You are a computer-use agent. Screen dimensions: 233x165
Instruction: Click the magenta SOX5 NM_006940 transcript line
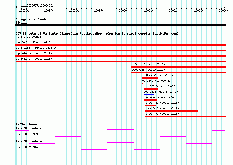tap(120, 150)
